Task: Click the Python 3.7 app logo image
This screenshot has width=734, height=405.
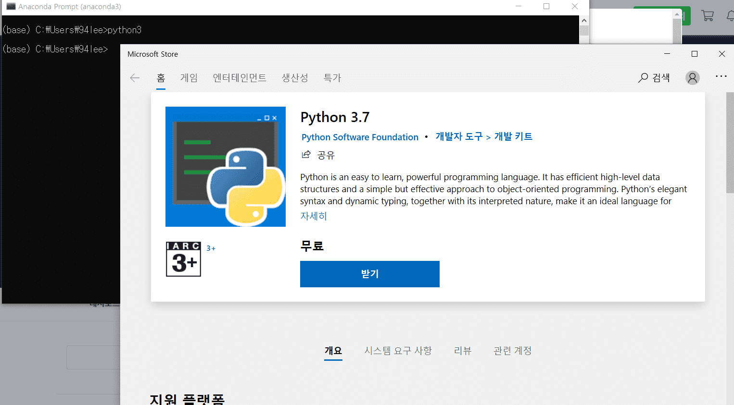Action: pyautogui.click(x=226, y=167)
